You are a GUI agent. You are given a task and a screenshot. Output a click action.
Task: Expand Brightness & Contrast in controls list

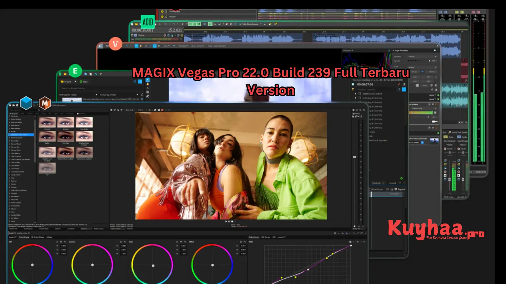pos(356,94)
